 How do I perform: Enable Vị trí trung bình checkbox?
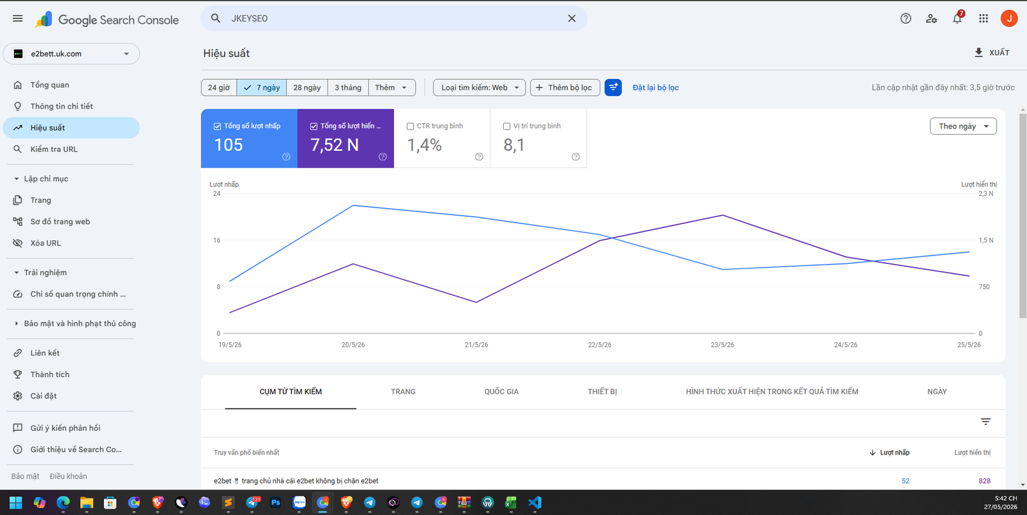(506, 127)
